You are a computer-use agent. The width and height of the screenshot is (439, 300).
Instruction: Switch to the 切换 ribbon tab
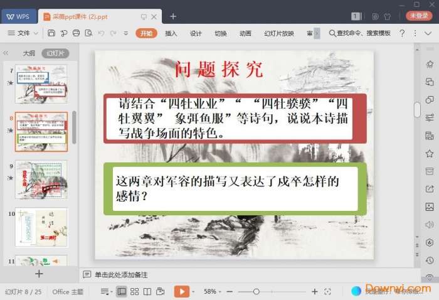click(x=220, y=33)
